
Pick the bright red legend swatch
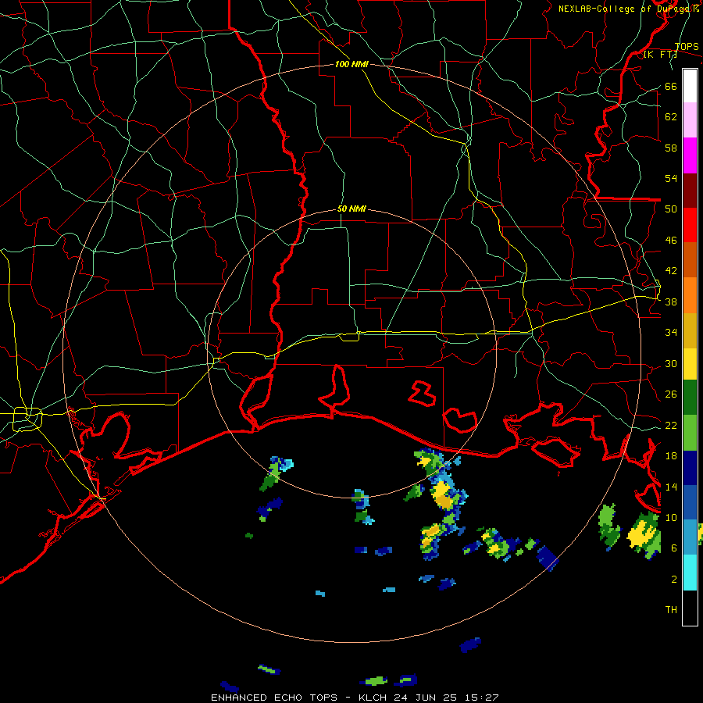coord(690,225)
